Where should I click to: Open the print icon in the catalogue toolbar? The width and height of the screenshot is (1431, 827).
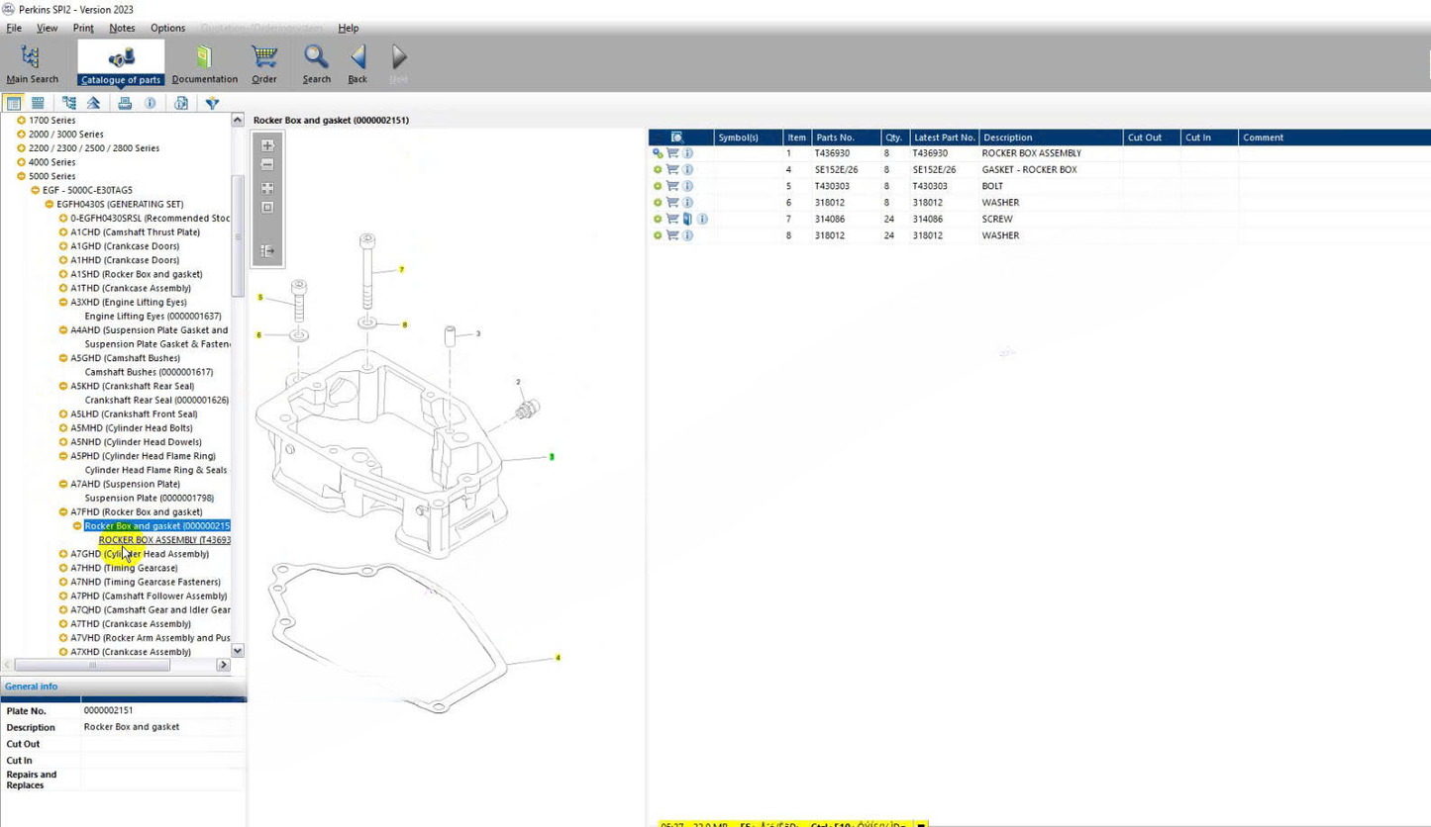click(x=124, y=102)
